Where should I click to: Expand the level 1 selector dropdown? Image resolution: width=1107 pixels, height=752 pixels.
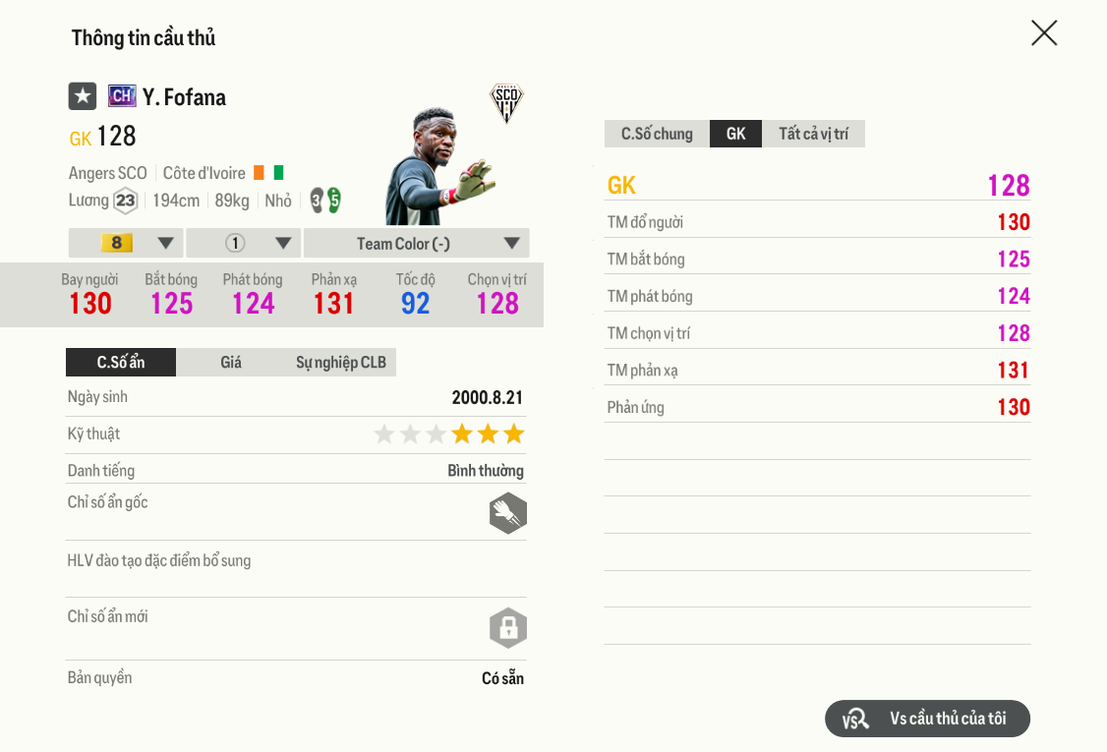point(243,243)
